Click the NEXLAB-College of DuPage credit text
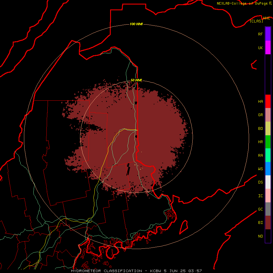Screen dimensions: 273x273 coord(242,3)
